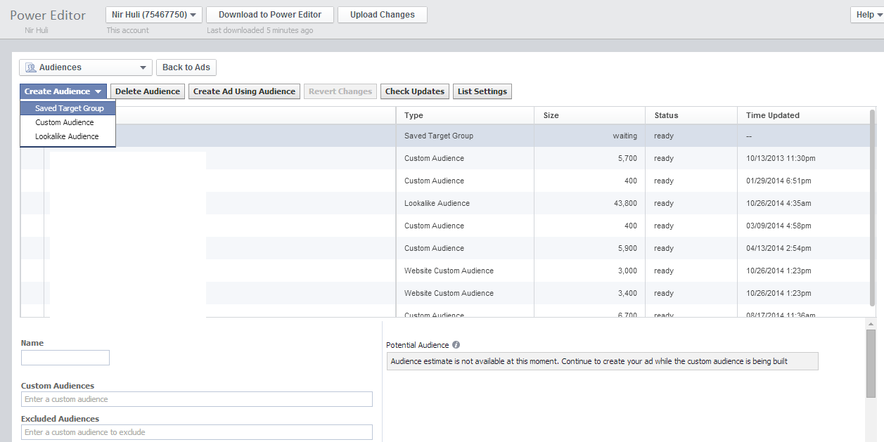Click the time 01/29/2014 6:51pm
This screenshot has width=884, height=442.
pos(779,181)
